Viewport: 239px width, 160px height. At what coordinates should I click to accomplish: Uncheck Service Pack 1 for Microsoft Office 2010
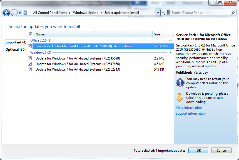point(30,46)
